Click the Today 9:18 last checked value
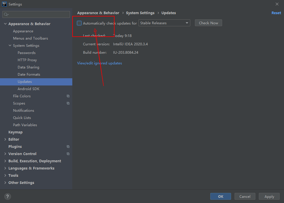This screenshot has width=284, height=203. click(122, 36)
